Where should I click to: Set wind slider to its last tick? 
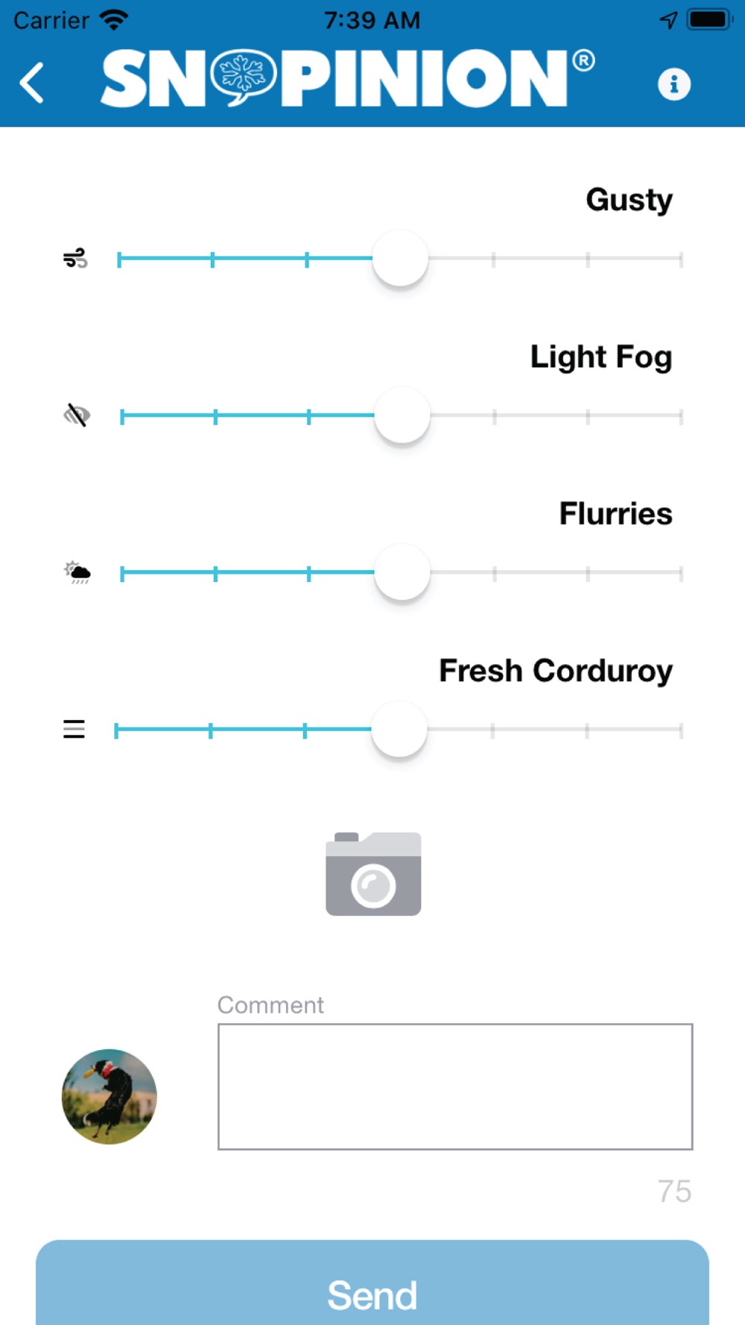tap(681, 259)
